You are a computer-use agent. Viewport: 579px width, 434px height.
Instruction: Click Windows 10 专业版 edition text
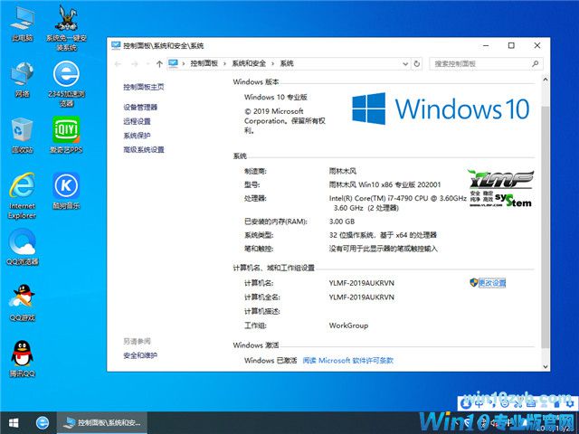pos(276,97)
